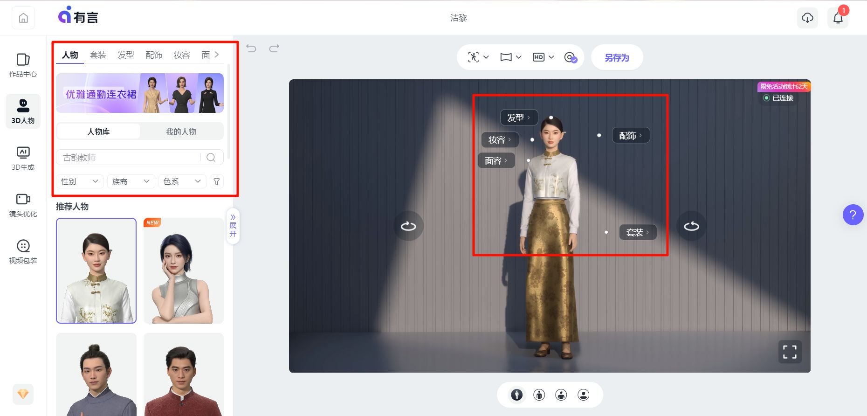
Task: Open the notification bell
Action: [838, 18]
